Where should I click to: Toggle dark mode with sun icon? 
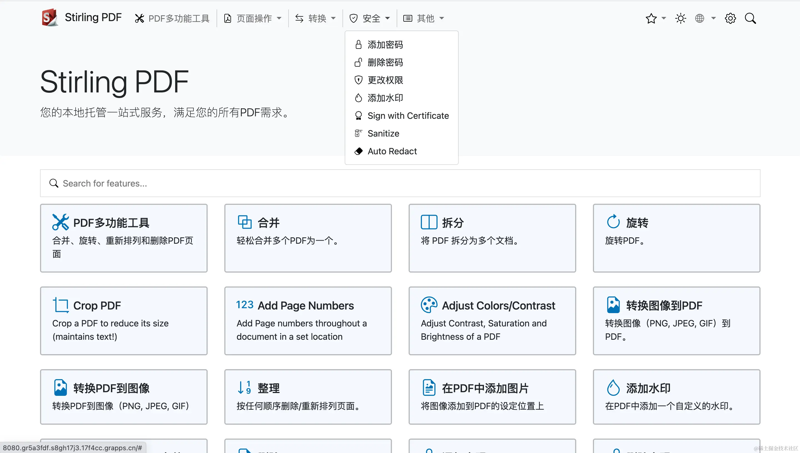pyautogui.click(x=680, y=18)
